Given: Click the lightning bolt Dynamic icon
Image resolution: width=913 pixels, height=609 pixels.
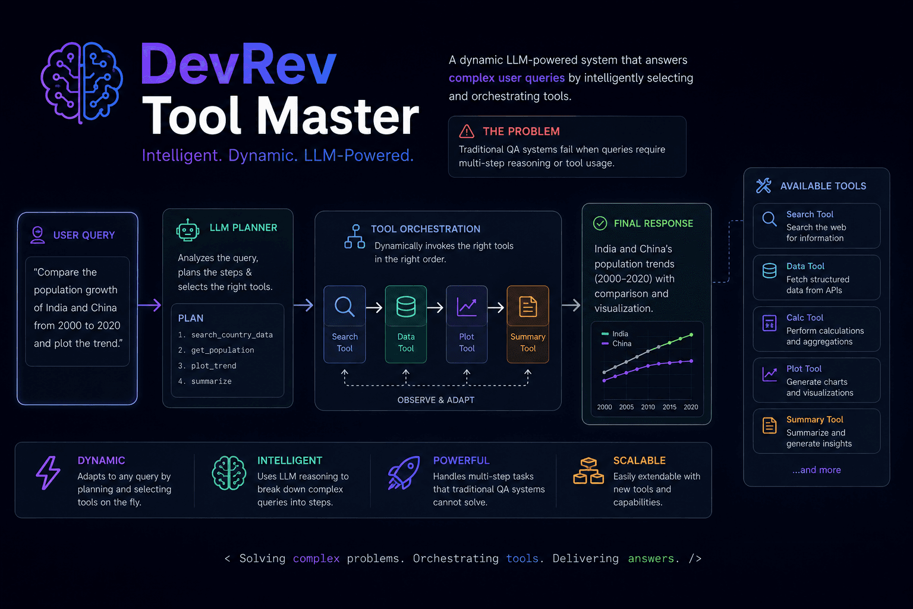Looking at the screenshot, I should [x=48, y=473].
